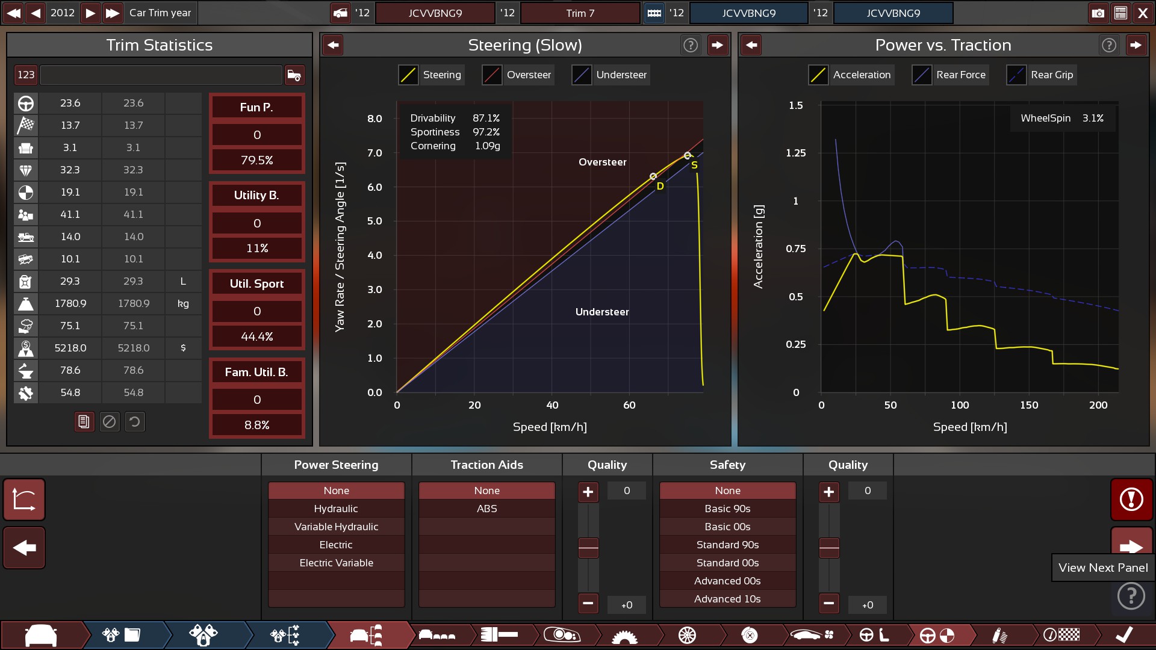
Task: Open the suspension spring tab in bottom bar
Action: (x=999, y=635)
